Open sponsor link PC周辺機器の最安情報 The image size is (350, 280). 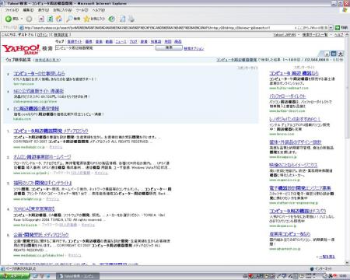pos(37,108)
